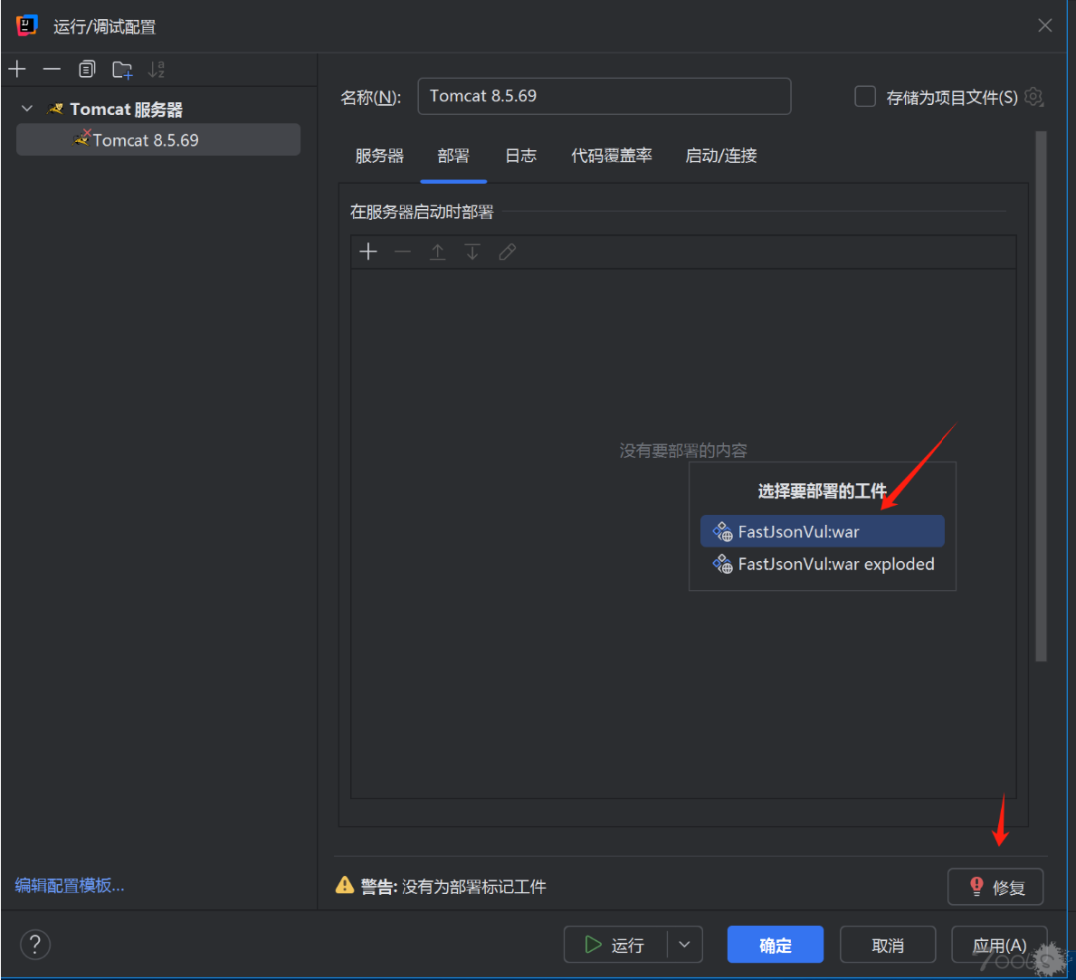Copy the selected configuration
The image size is (1076, 980).
(x=87, y=69)
